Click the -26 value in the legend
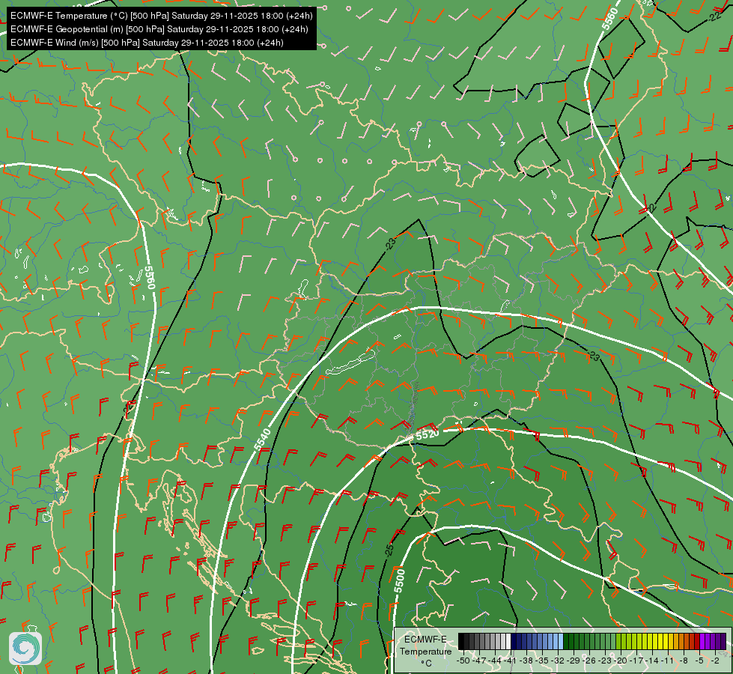The image size is (733, 674). click(x=589, y=661)
